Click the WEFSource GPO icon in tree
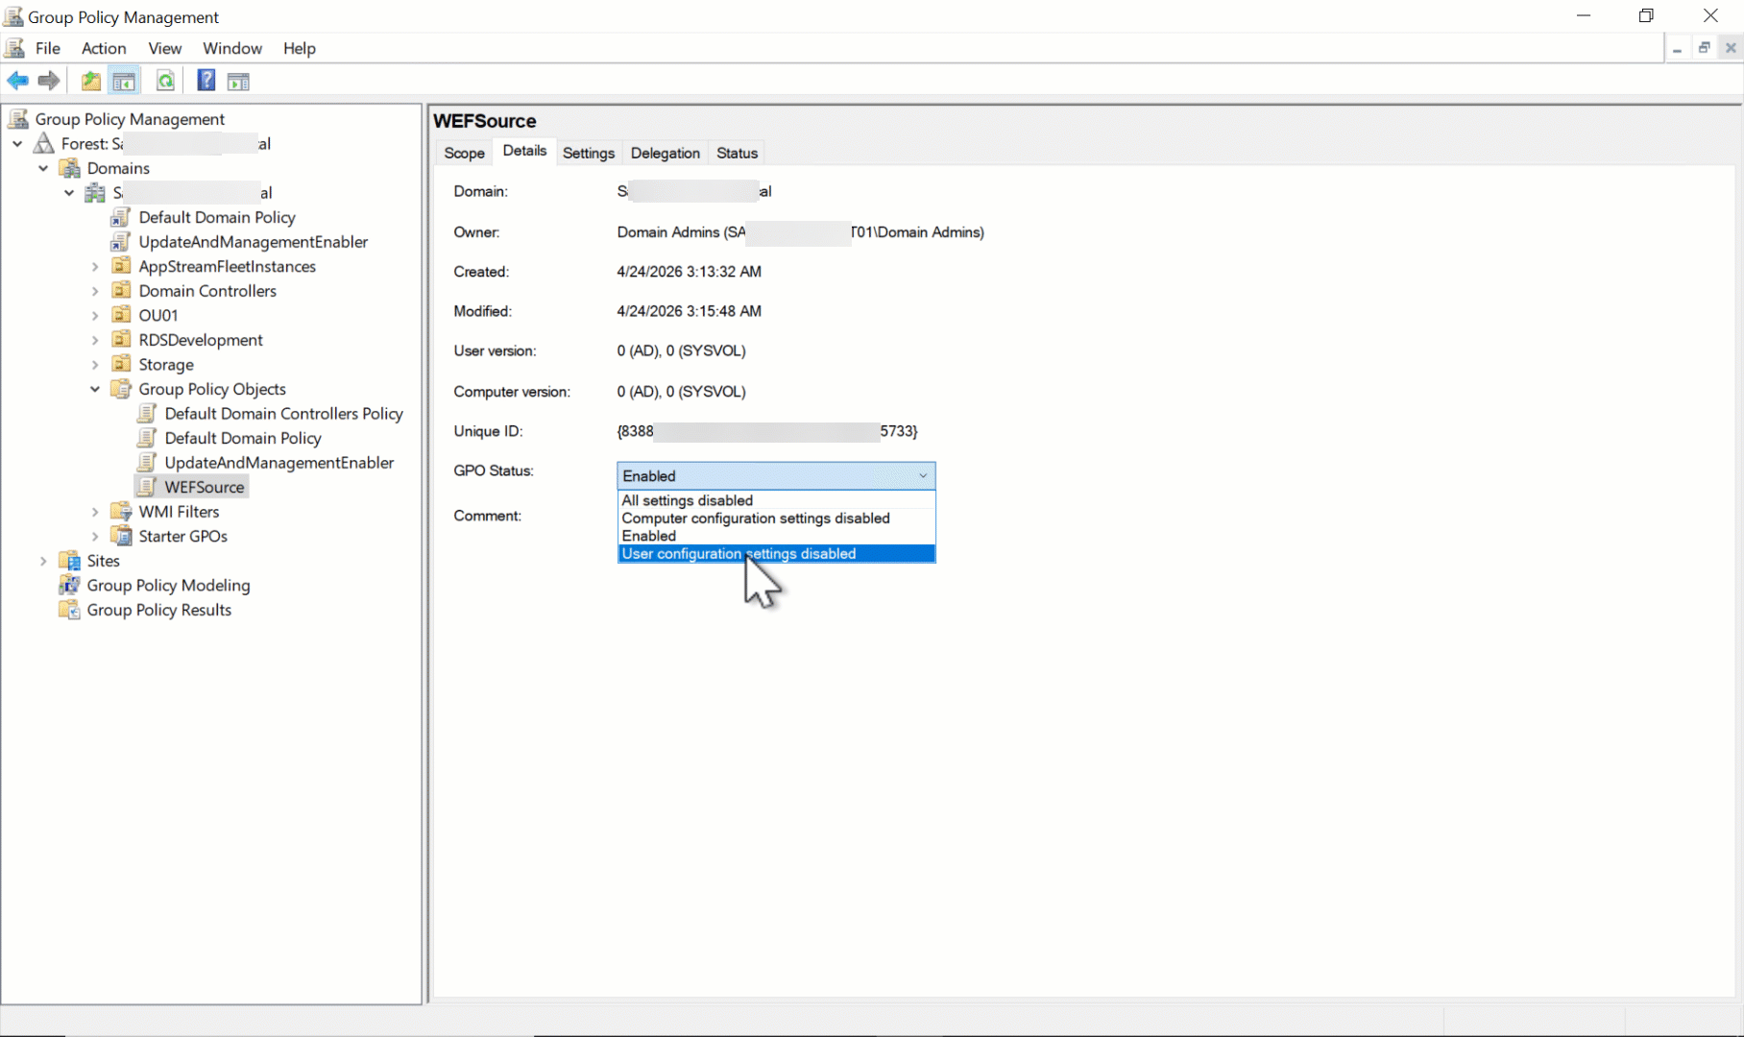1744x1037 pixels. pos(147,487)
